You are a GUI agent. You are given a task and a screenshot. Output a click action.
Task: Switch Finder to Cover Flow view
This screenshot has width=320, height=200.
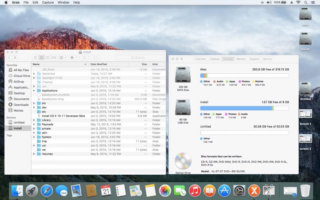pyautogui.click(x=54, y=58)
